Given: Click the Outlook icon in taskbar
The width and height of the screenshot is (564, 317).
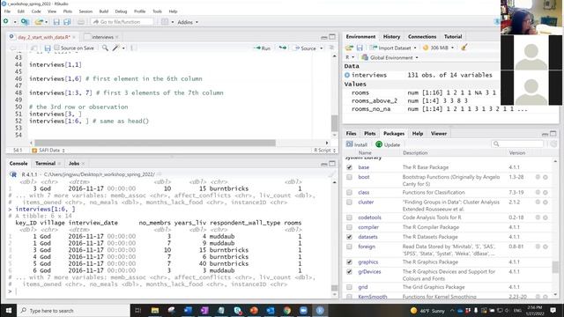Looking at the screenshot, I should point(271,310).
